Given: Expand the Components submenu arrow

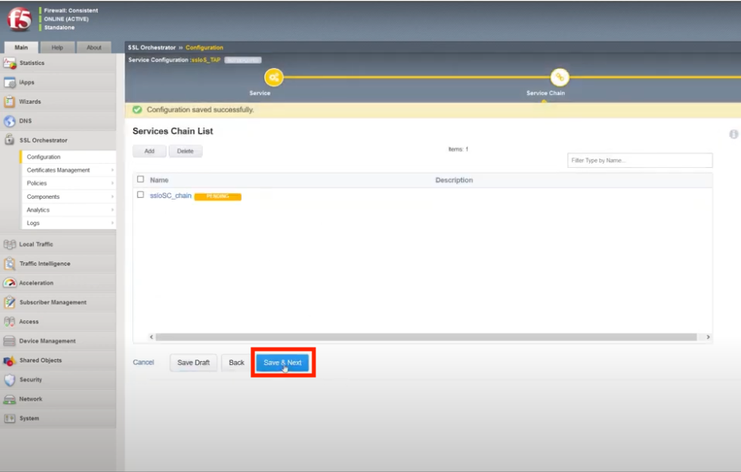Looking at the screenshot, I should point(113,196).
